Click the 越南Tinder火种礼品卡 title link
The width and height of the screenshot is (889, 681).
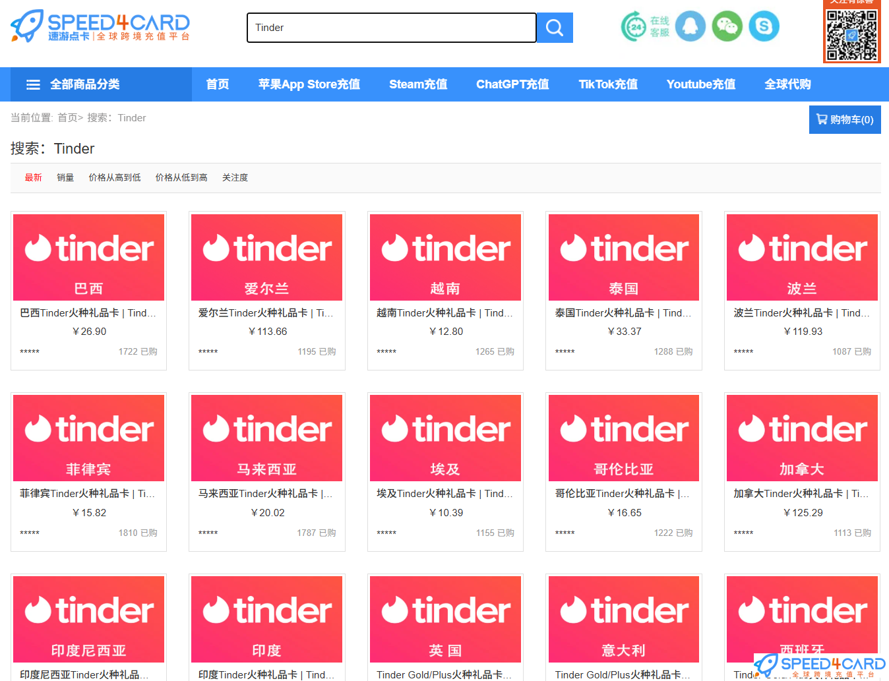[444, 313]
